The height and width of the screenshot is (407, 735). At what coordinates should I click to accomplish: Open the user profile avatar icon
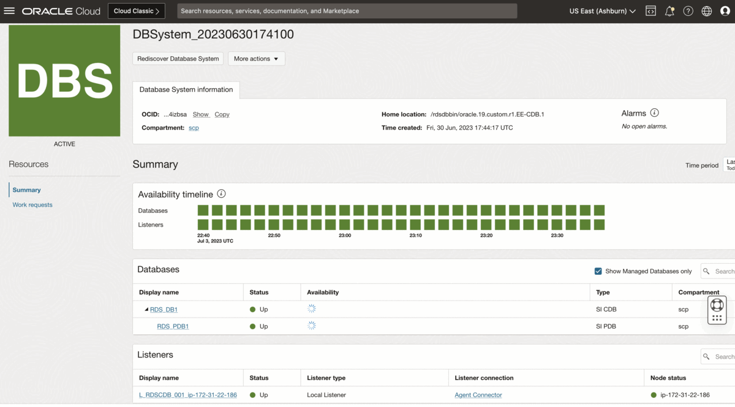[725, 11]
